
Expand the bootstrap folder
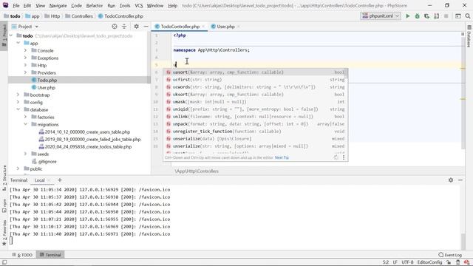[18, 95]
